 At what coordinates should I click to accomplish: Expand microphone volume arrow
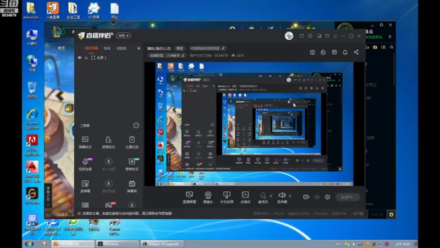point(271,196)
